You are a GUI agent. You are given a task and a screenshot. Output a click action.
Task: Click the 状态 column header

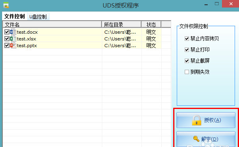[x=151, y=25]
